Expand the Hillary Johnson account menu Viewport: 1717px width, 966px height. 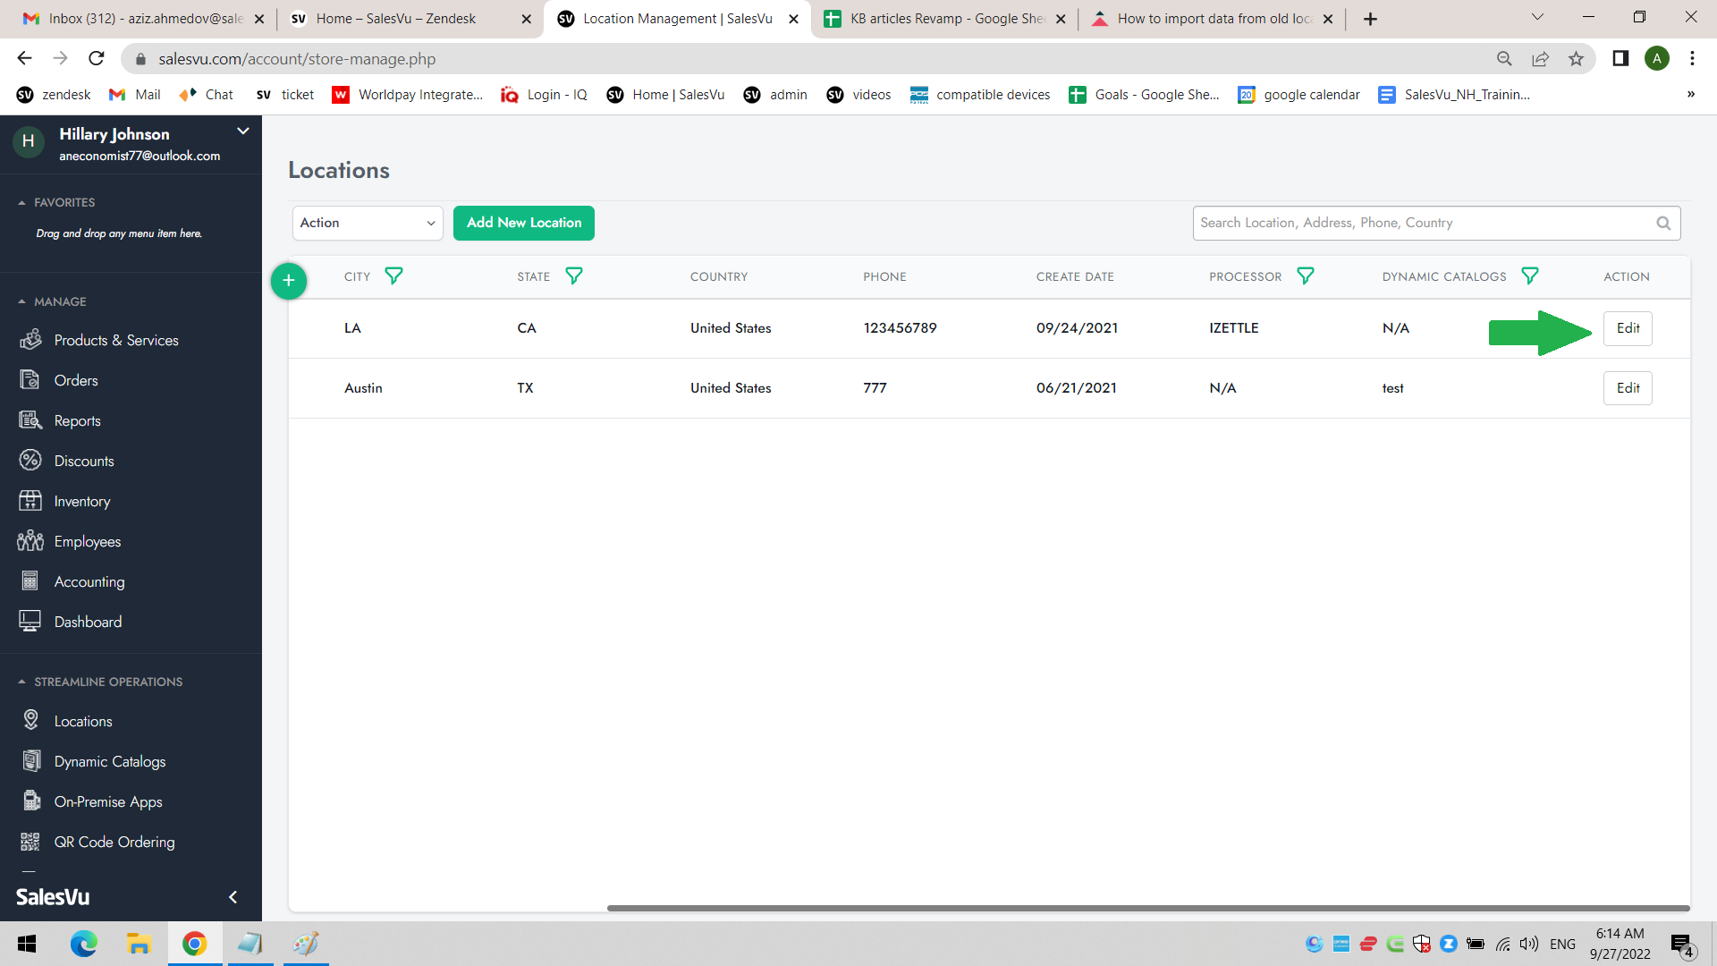click(242, 131)
